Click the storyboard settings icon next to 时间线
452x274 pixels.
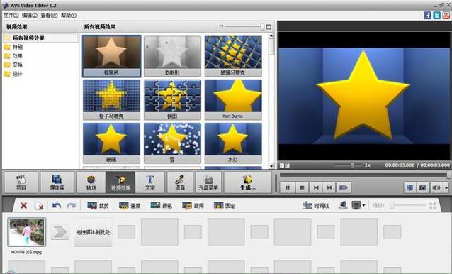(343, 205)
